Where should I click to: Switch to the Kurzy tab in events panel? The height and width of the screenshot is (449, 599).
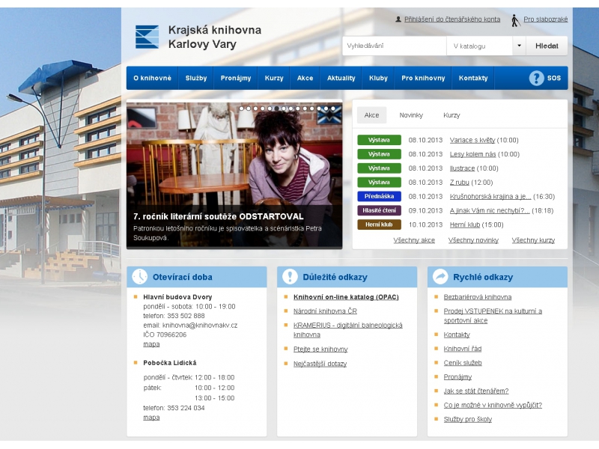coord(451,115)
